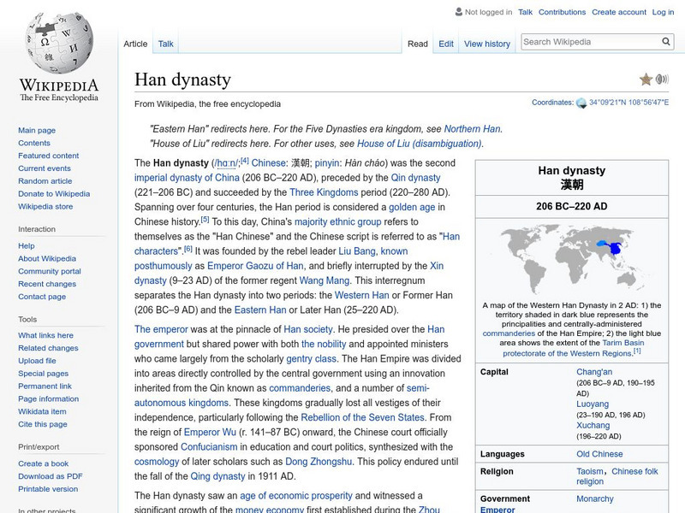The height and width of the screenshot is (513, 685).
Task: Switch to the Talk tab
Action: point(165,44)
